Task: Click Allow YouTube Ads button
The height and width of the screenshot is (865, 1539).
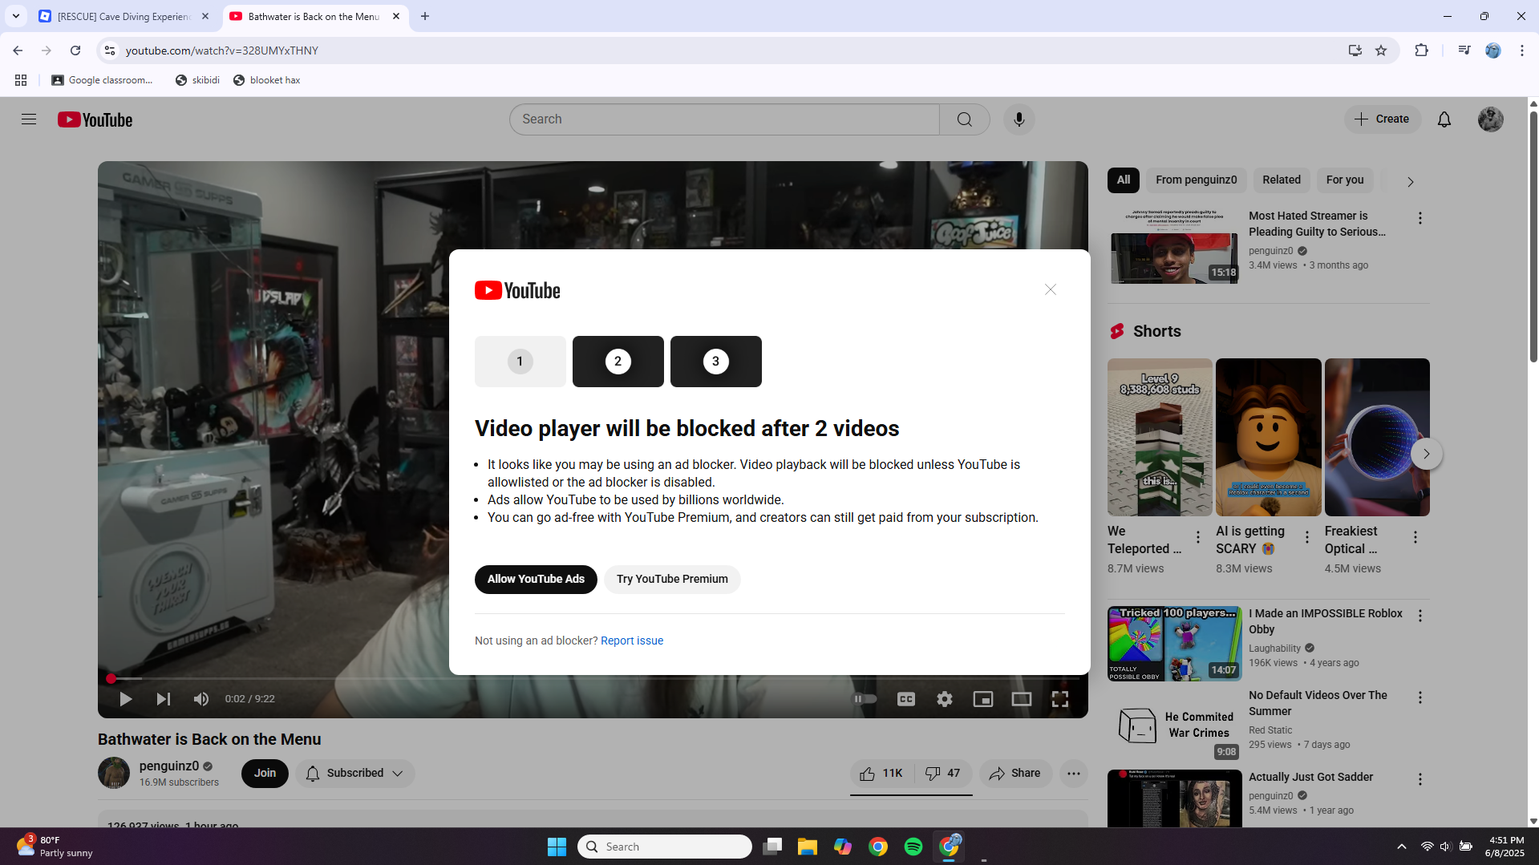Action: click(536, 579)
